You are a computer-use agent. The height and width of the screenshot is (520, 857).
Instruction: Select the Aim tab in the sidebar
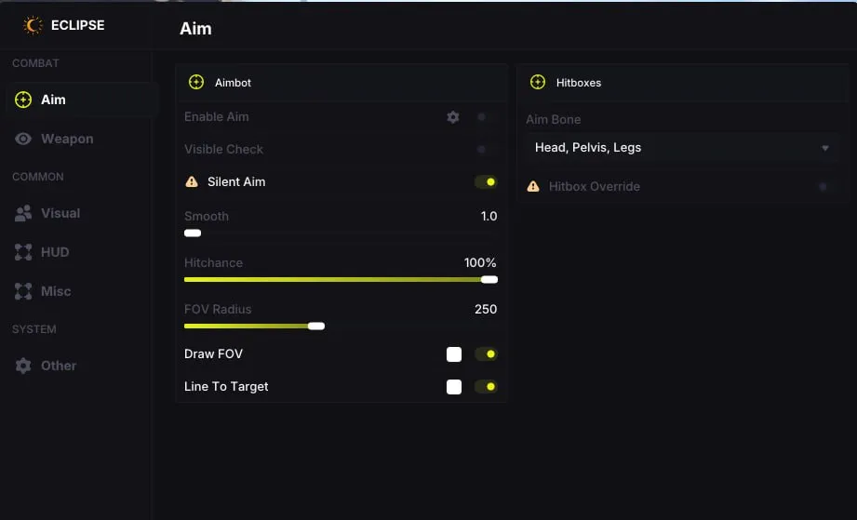tap(53, 100)
